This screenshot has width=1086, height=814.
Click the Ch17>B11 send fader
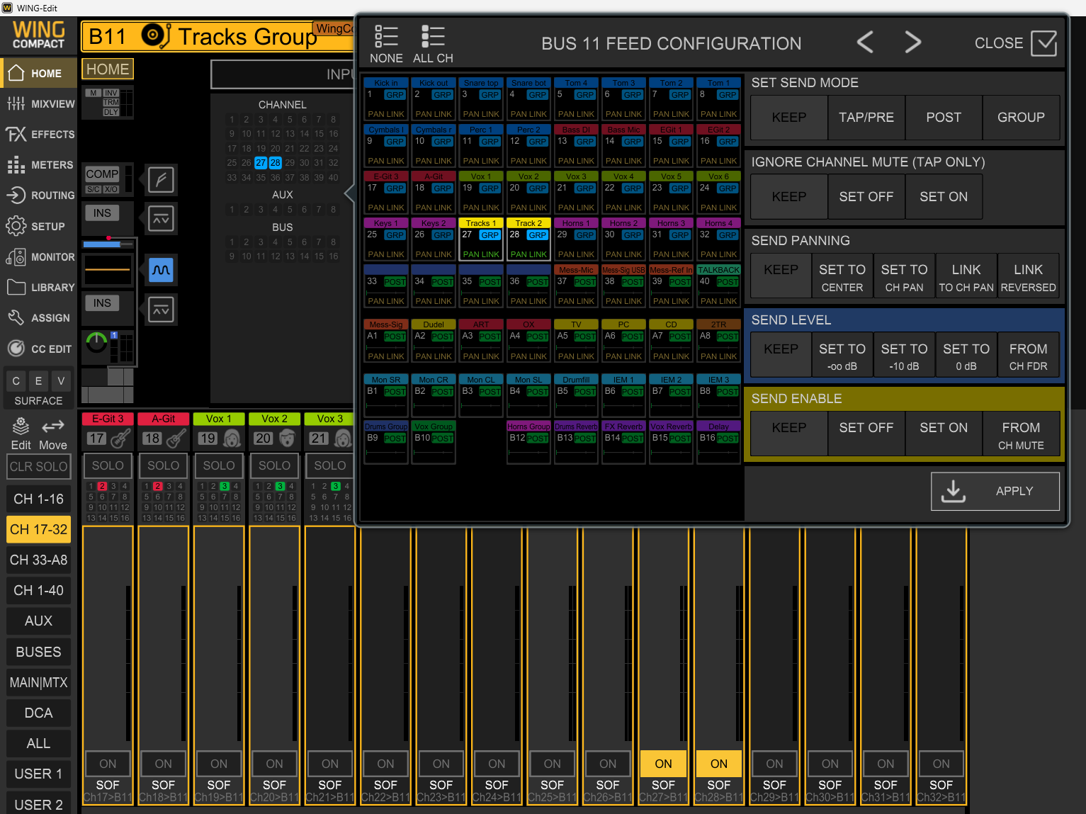(x=108, y=638)
